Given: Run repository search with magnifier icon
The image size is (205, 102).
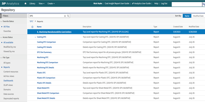Looking at the screenshot, I should pos(68,16).
